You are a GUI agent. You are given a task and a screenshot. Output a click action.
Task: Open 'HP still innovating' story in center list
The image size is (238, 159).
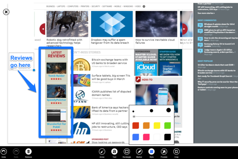(110, 125)
